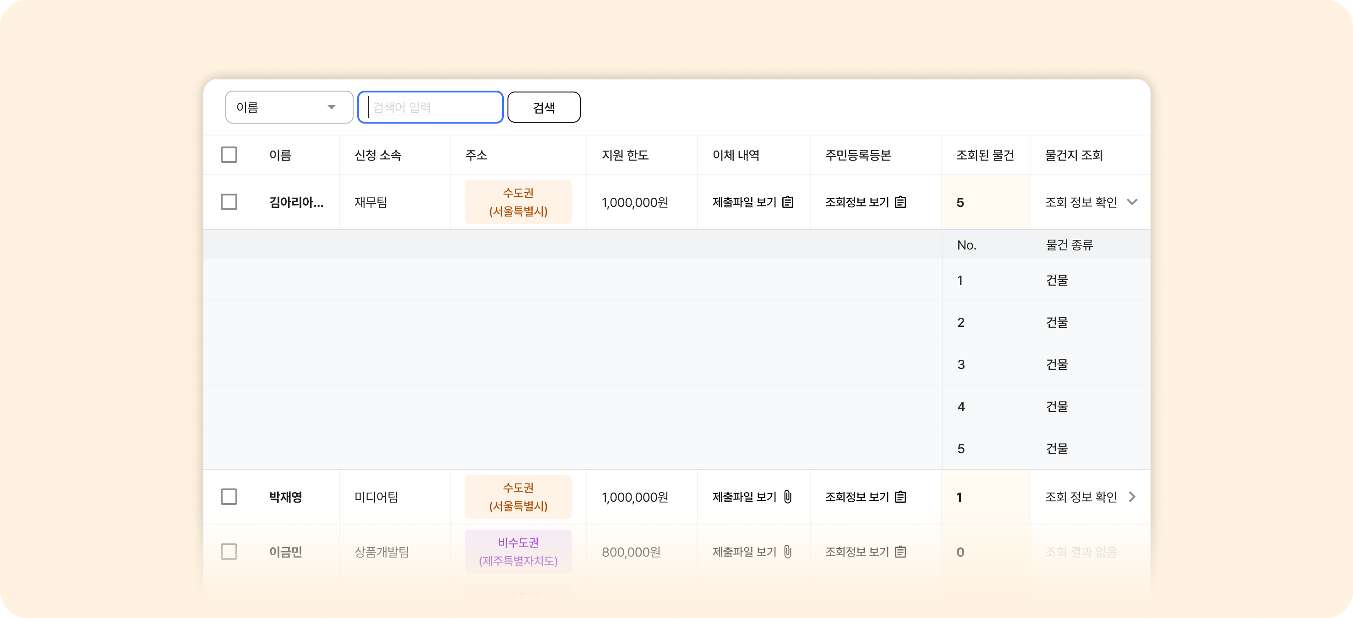Click paperclip icon in 박재영 이체 내역

pyautogui.click(x=787, y=497)
